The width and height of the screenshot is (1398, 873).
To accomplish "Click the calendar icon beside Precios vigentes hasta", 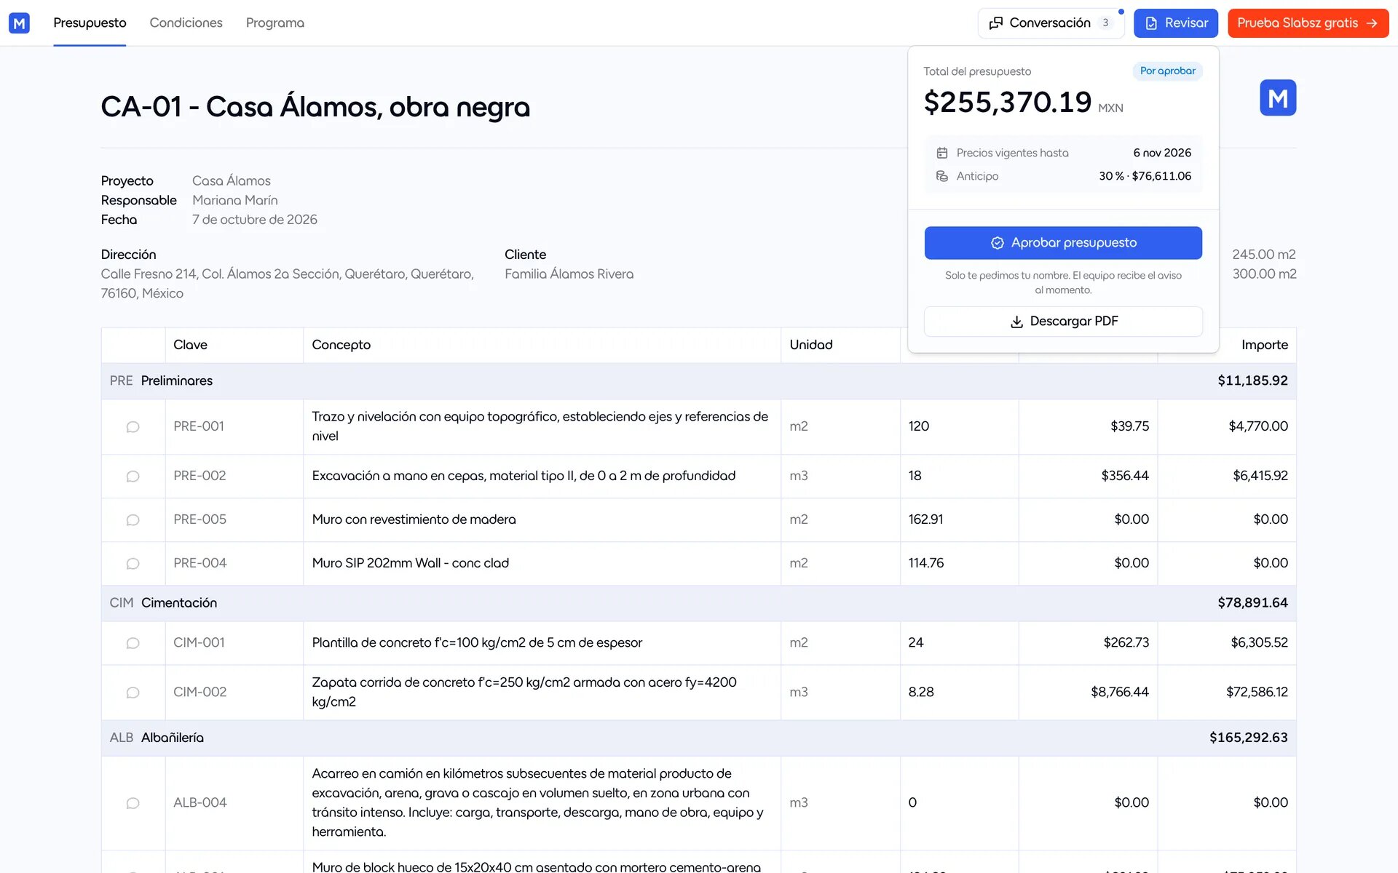I will tap(942, 153).
